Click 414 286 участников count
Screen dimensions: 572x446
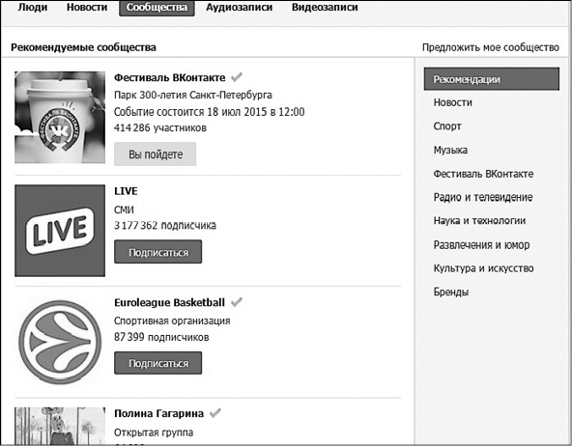point(160,127)
